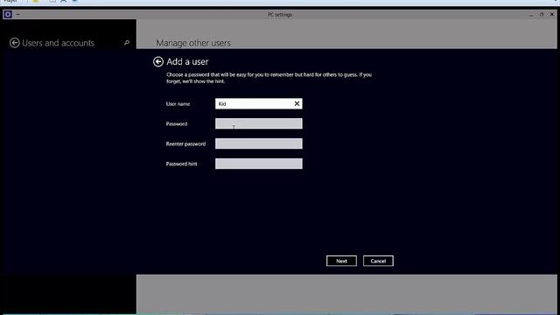Screen dimensions: 560x315
Task: Clear the User name field with X
Action: pyautogui.click(x=297, y=103)
